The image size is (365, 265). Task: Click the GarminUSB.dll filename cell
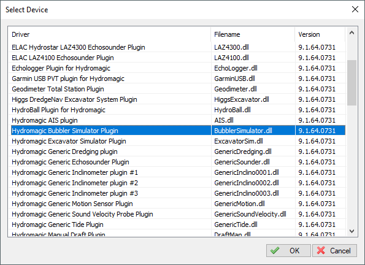[x=253, y=79]
